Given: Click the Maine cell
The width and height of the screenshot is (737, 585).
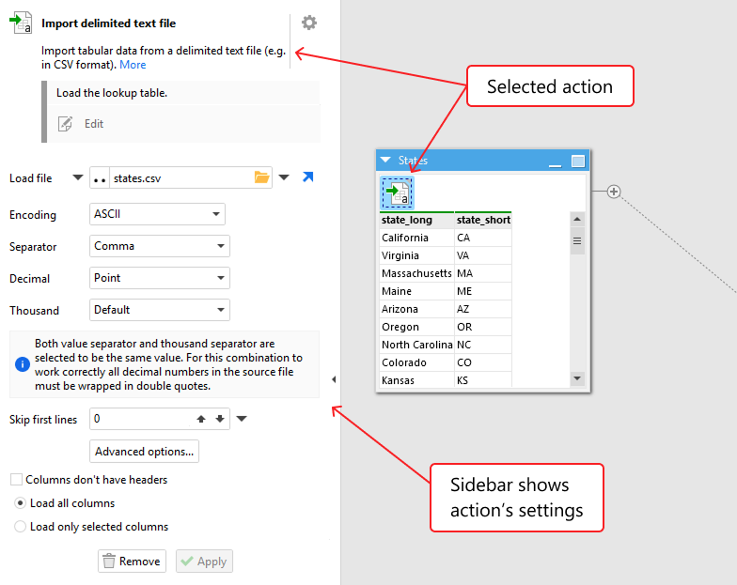Looking at the screenshot, I should point(417,291).
